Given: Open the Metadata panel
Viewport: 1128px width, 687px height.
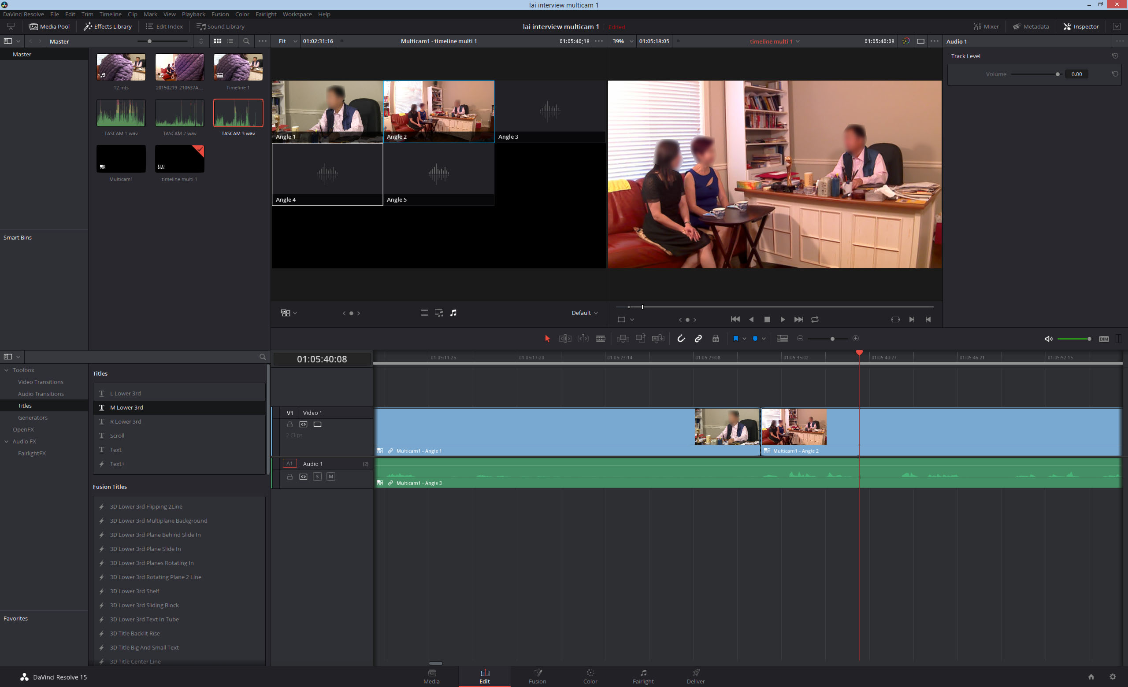Looking at the screenshot, I should pos(1031,26).
